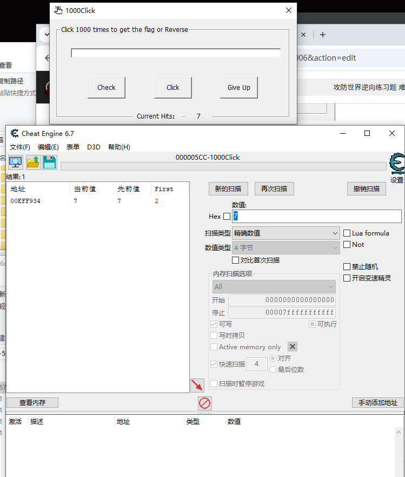Click the Give Up button
This screenshot has width=405, height=477.
point(239,87)
